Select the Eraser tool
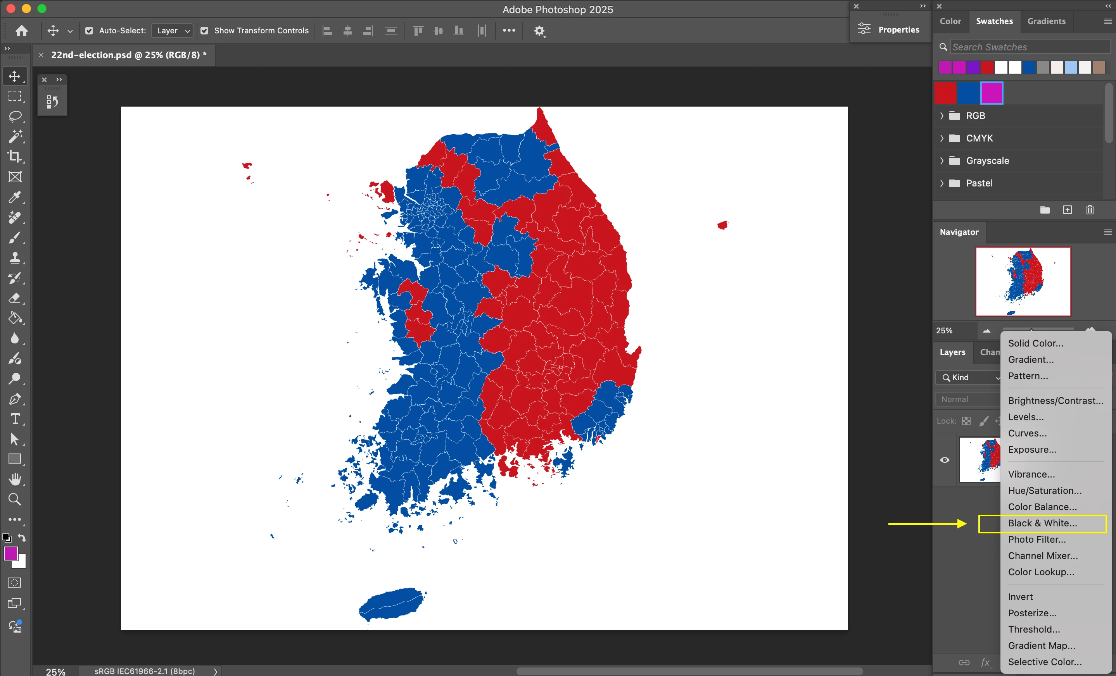This screenshot has height=676, width=1116. pos(15,298)
